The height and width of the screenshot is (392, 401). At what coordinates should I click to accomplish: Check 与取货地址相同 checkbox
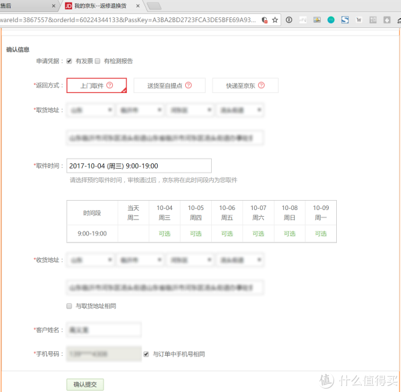point(70,306)
